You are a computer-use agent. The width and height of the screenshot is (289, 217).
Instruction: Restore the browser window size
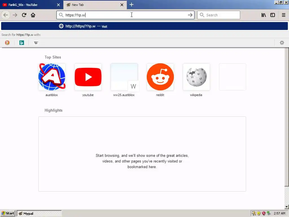tap(281, 2)
